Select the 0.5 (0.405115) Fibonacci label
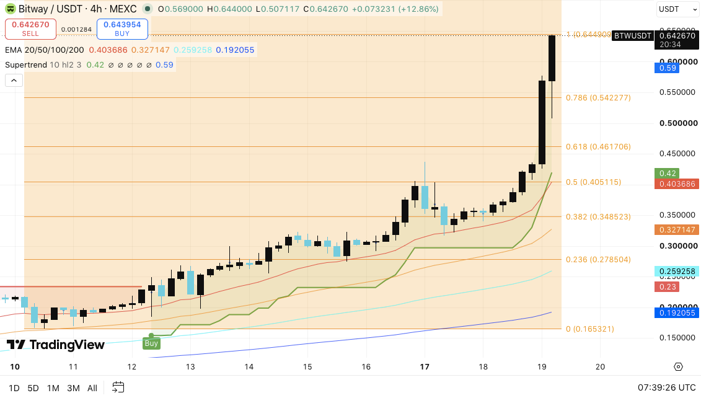This screenshot has height=398, width=701. [x=593, y=182]
